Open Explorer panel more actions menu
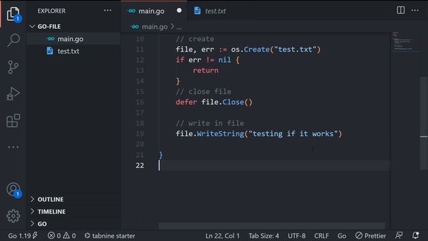This screenshot has width=428, height=241. tap(108, 11)
